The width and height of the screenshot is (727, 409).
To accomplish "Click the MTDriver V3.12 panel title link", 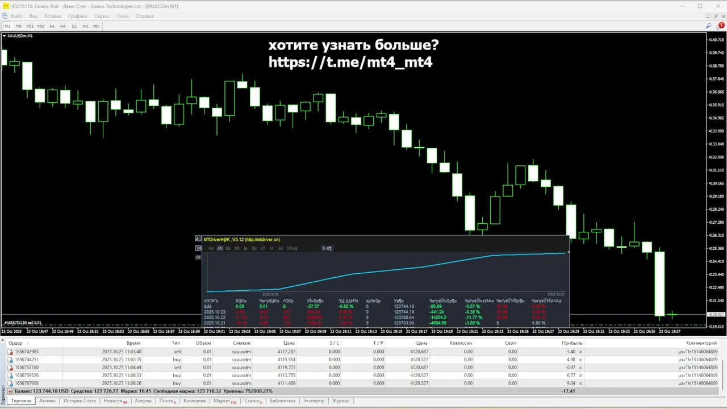I will pos(242,240).
